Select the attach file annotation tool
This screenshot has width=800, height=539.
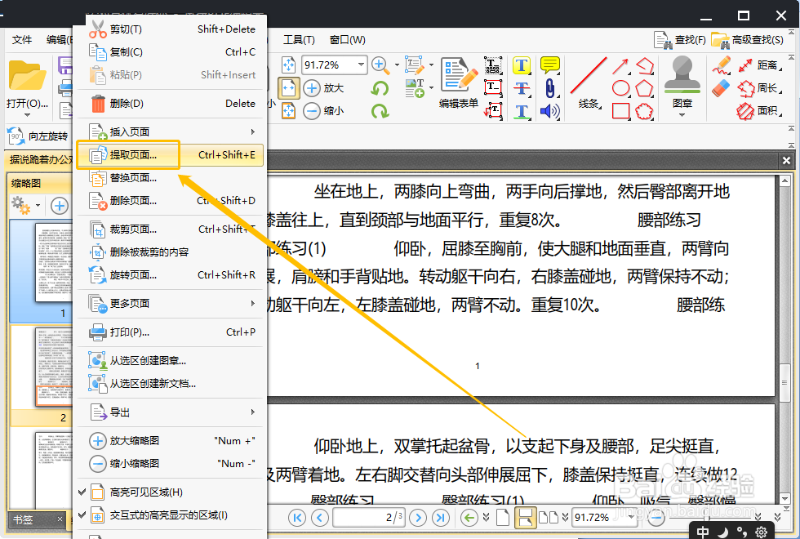pos(551,87)
